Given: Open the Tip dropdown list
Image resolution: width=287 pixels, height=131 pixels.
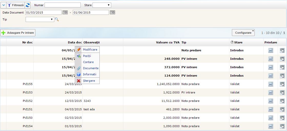Looking at the screenshot, I should pos(40,19).
